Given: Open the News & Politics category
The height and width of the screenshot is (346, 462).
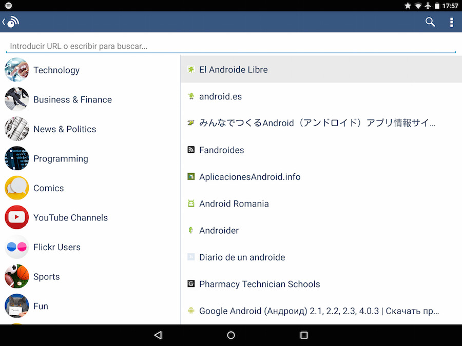Looking at the screenshot, I should click(65, 129).
